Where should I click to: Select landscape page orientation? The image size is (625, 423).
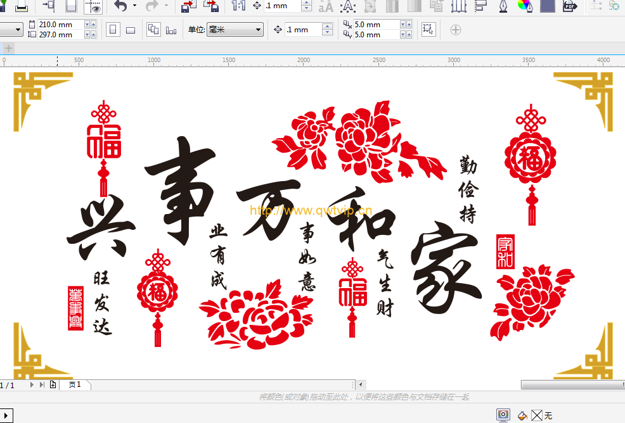pos(131,30)
